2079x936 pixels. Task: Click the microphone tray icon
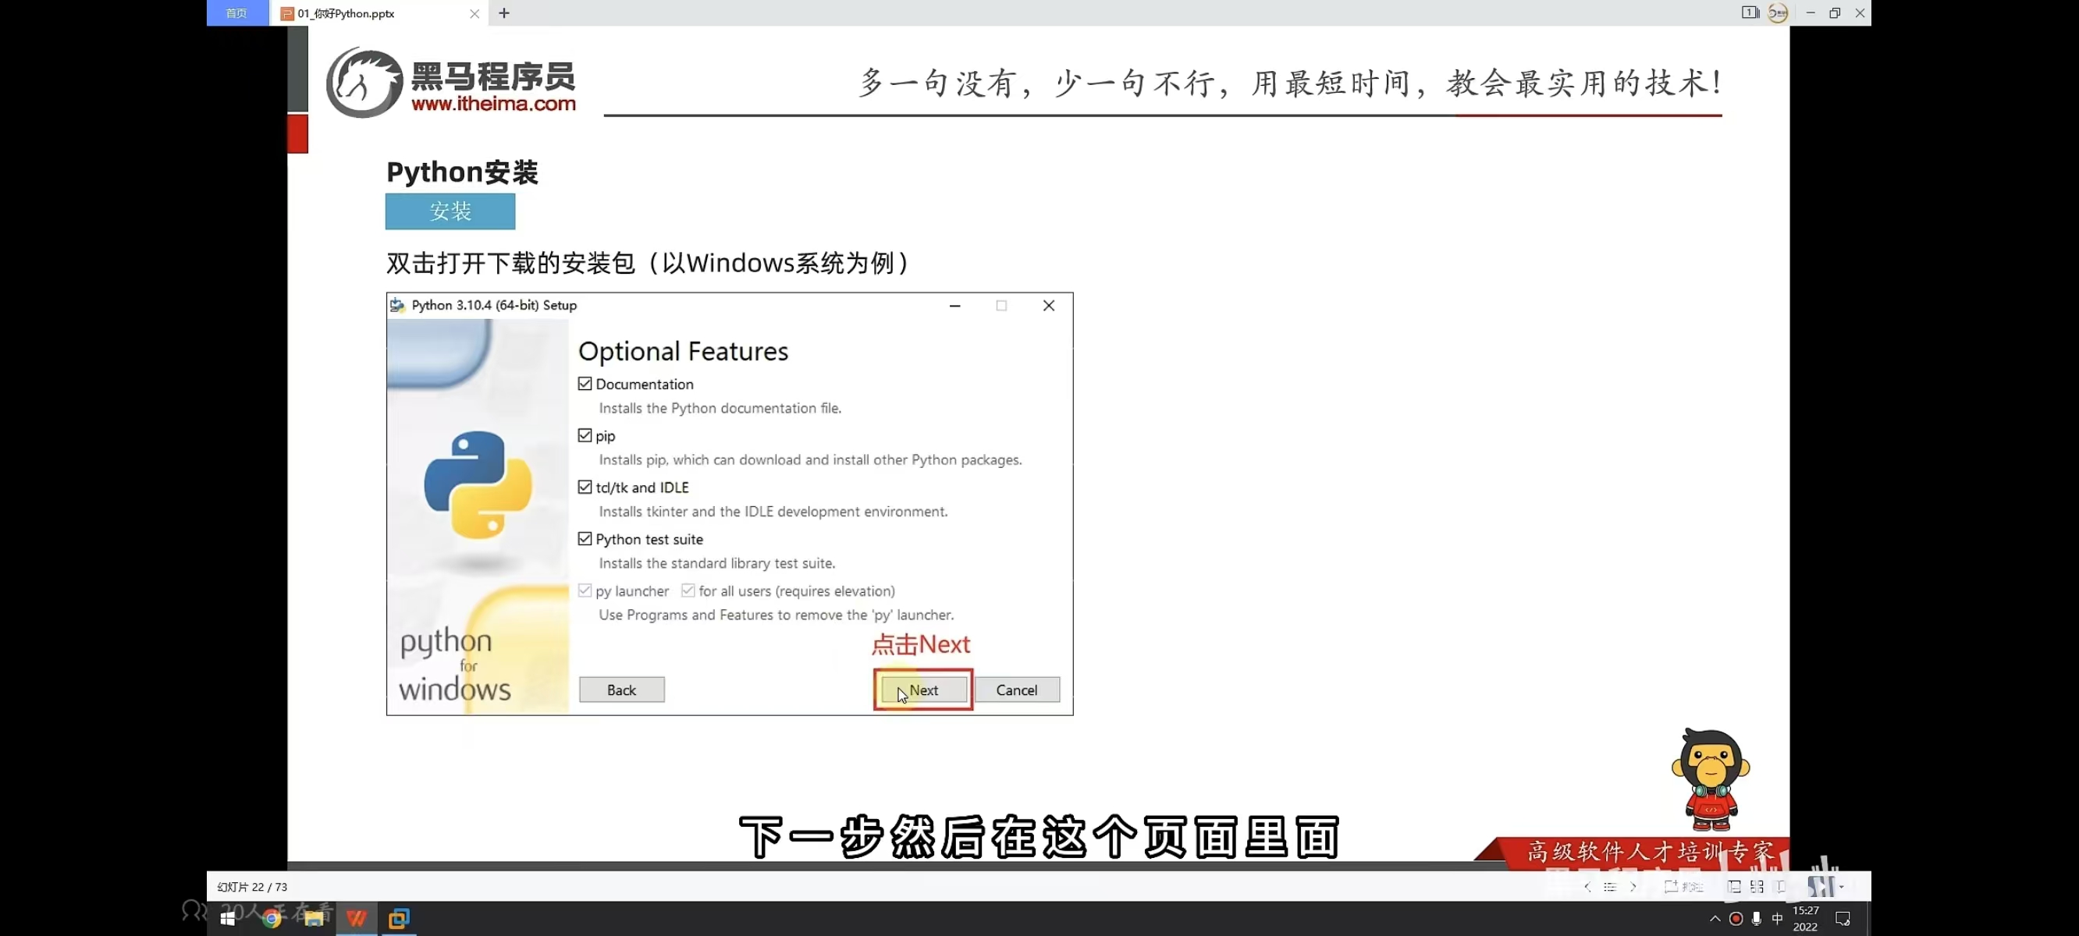pyautogui.click(x=1756, y=918)
